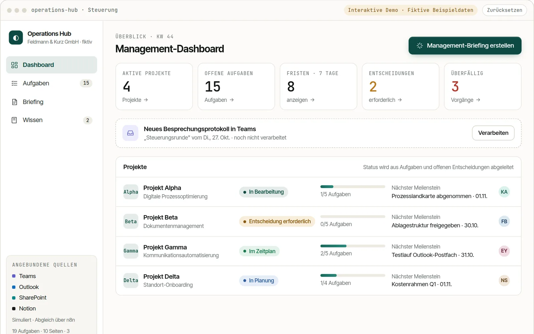Click the FB avatar on Projekt Beta
Image resolution: width=534 pixels, height=334 pixels.
[504, 221]
